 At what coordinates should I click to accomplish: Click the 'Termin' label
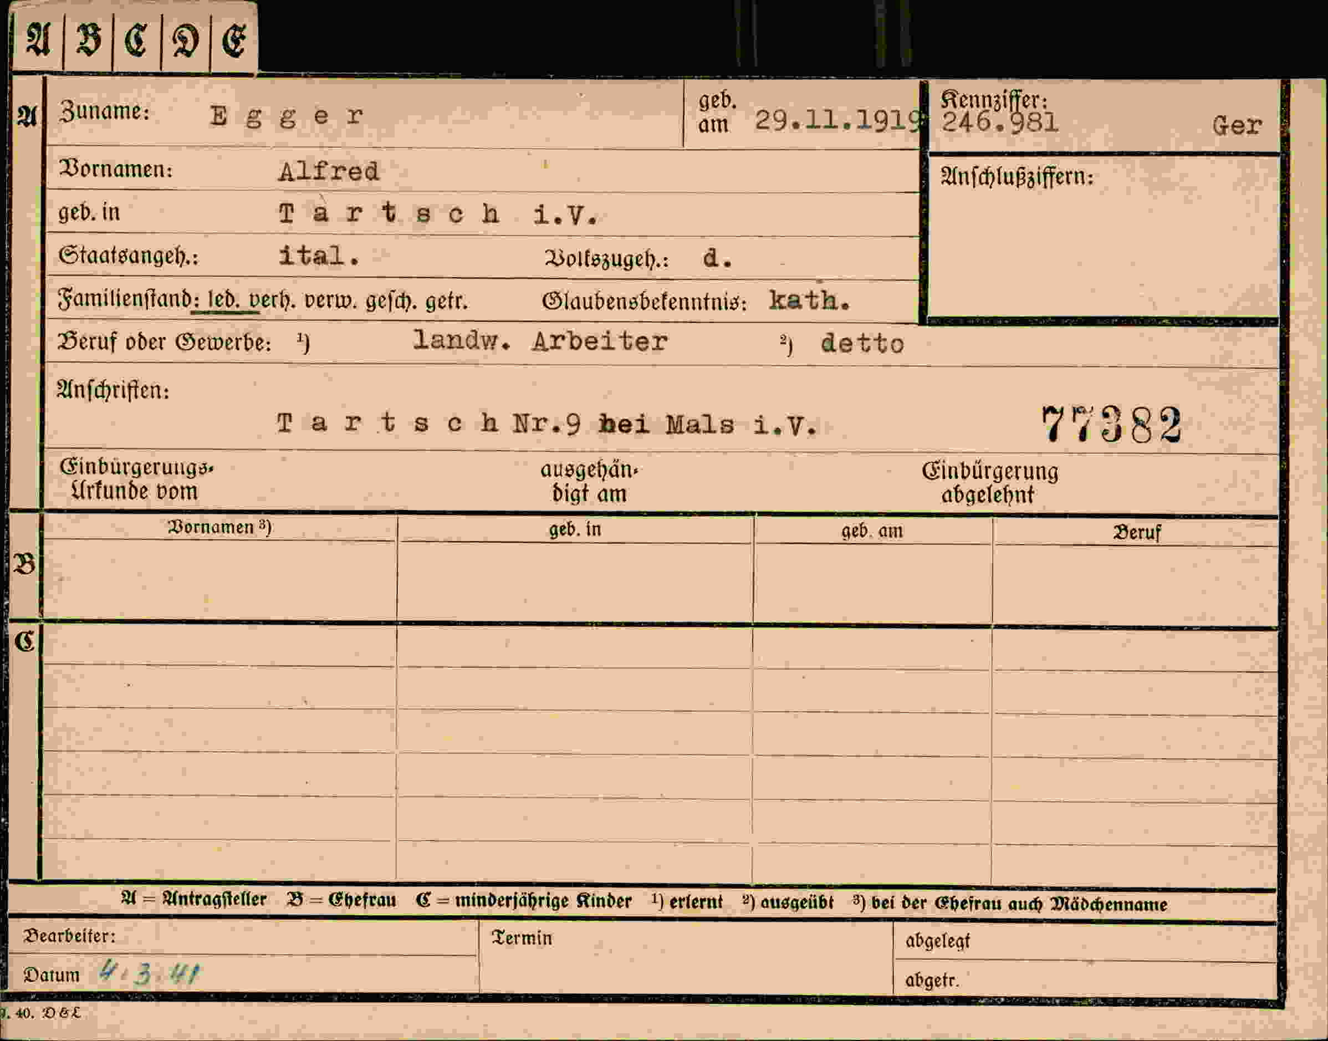(522, 938)
